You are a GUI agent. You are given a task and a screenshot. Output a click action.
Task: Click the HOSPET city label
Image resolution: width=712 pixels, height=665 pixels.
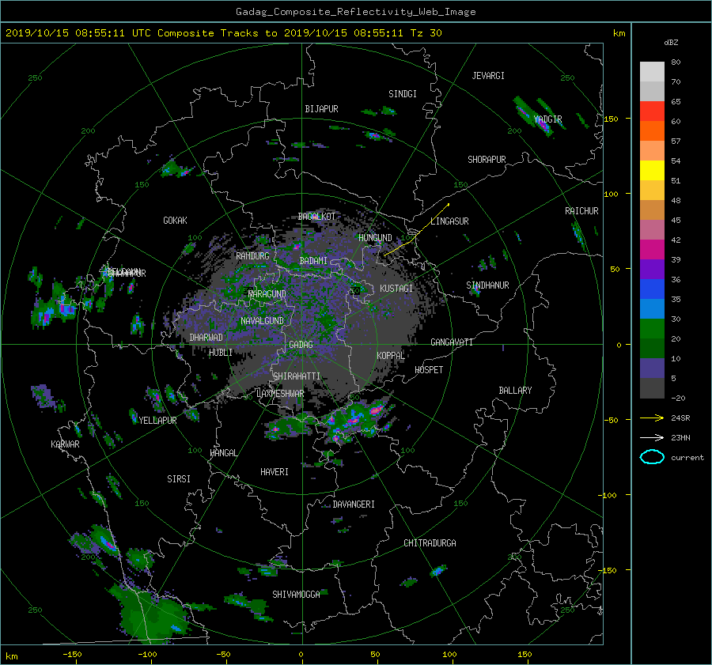tap(429, 370)
